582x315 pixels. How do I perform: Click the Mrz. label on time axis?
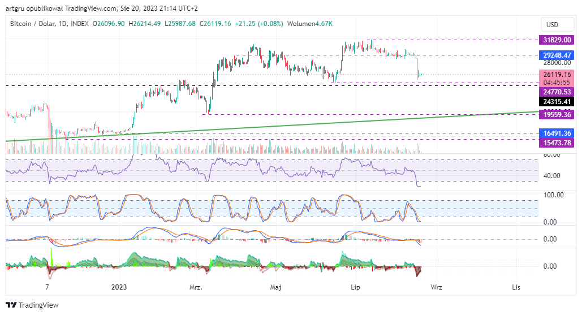196,287
